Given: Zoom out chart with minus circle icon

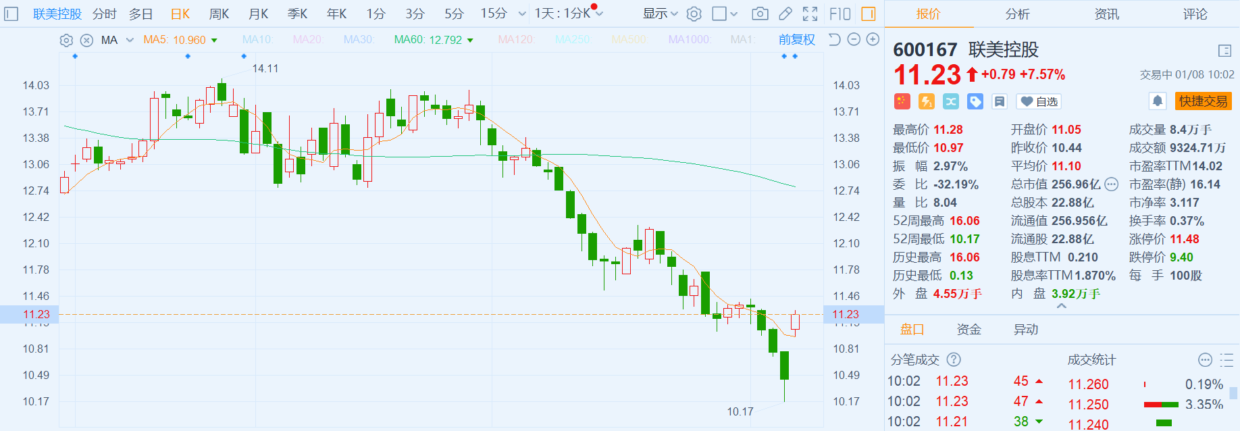Looking at the screenshot, I should coord(854,40).
